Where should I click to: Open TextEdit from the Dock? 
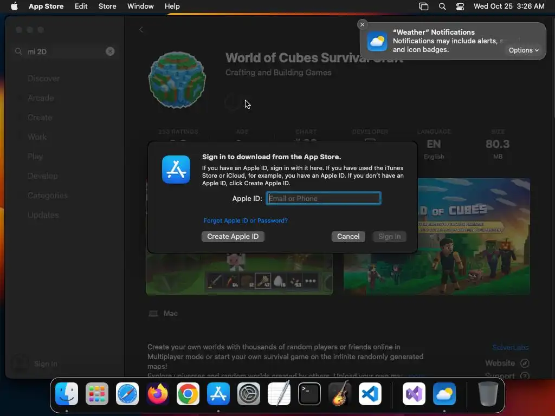click(279, 394)
